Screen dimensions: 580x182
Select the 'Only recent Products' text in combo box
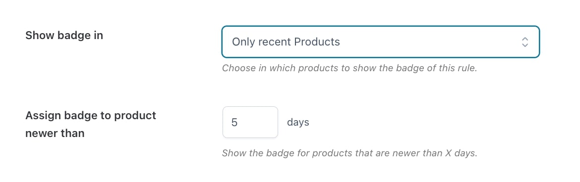pyautogui.click(x=286, y=42)
